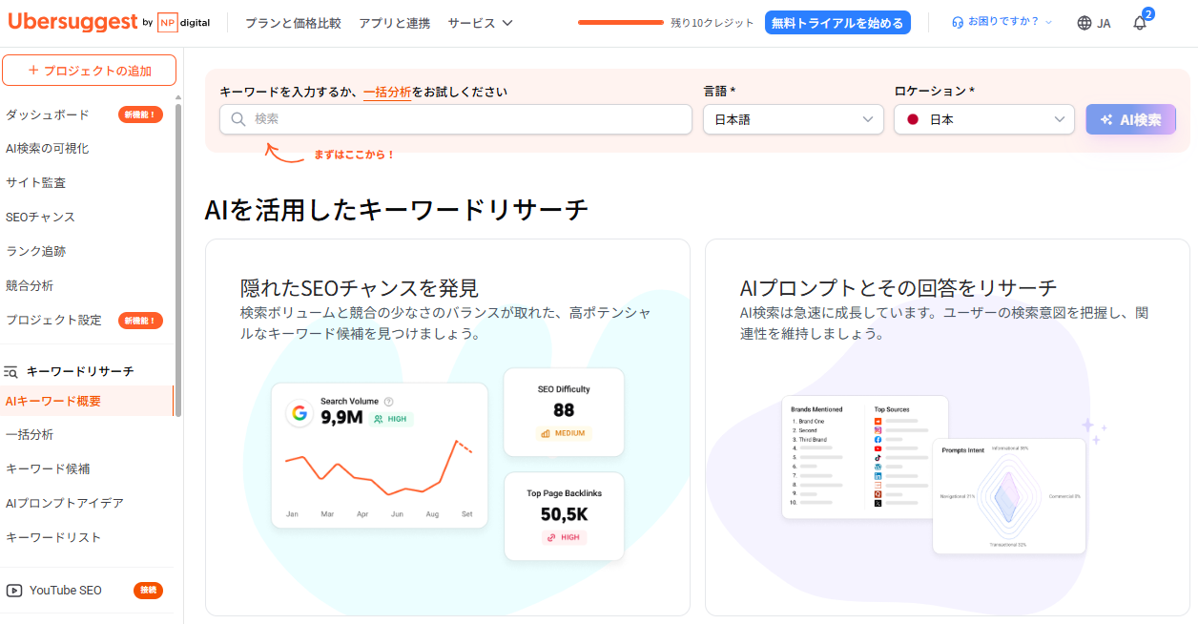
Task: Click the Prompts Intent radar chart
Action: (x=1009, y=496)
